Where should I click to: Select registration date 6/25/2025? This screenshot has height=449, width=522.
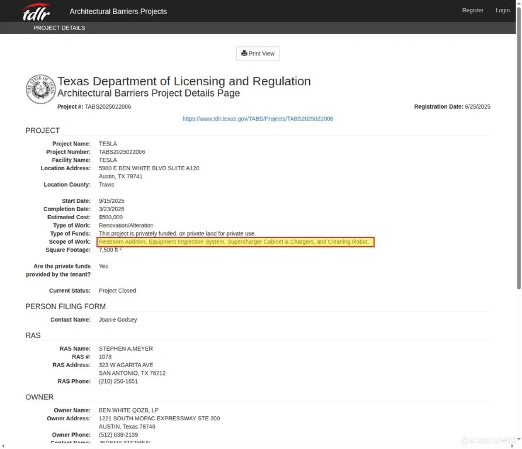477,107
